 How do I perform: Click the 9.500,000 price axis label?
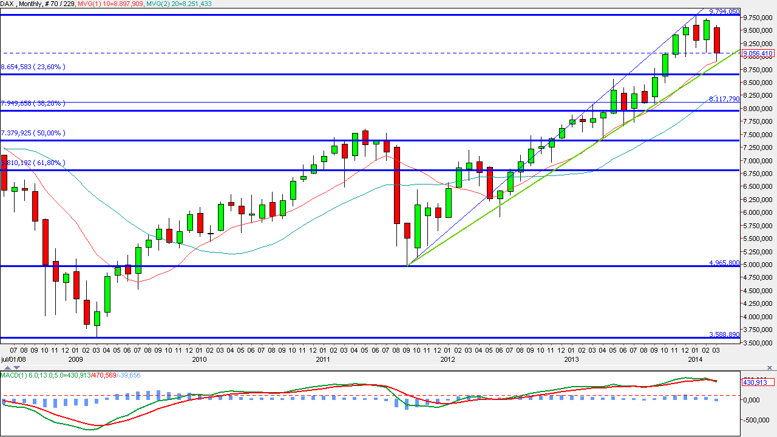pos(759,31)
